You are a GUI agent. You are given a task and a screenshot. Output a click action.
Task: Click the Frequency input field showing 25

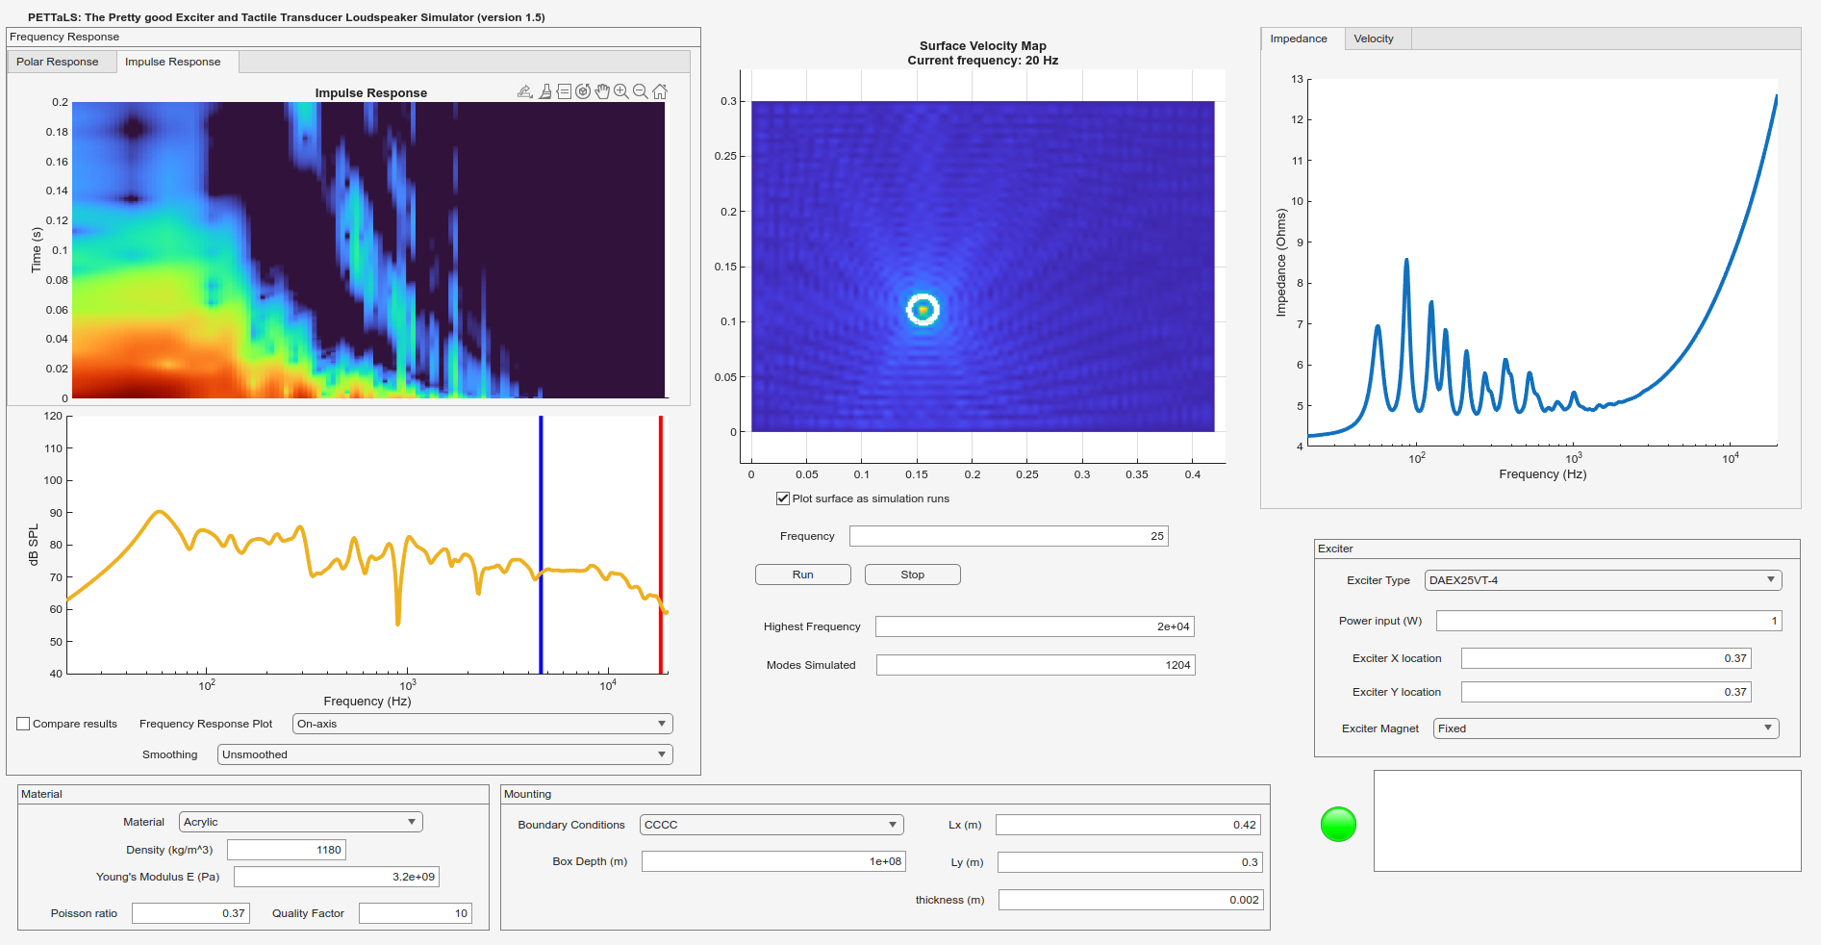pyautogui.click(x=1009, y=536)
